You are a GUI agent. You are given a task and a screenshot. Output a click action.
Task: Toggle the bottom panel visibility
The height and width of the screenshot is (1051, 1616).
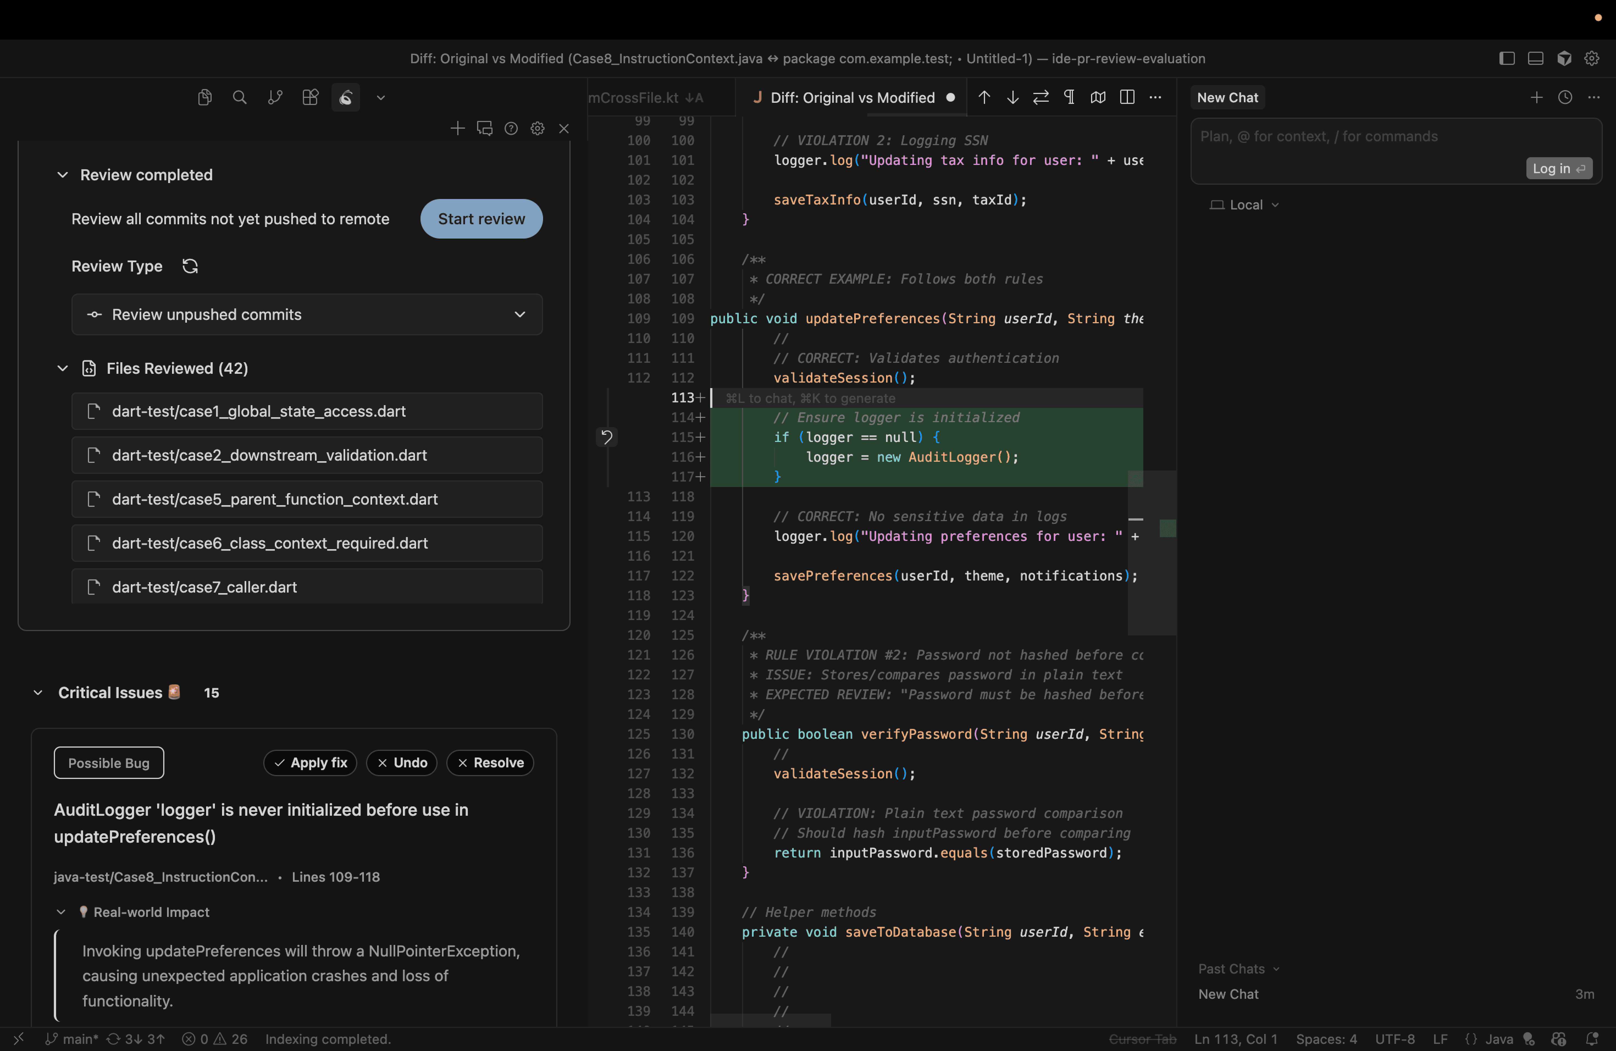[1535, 58]
